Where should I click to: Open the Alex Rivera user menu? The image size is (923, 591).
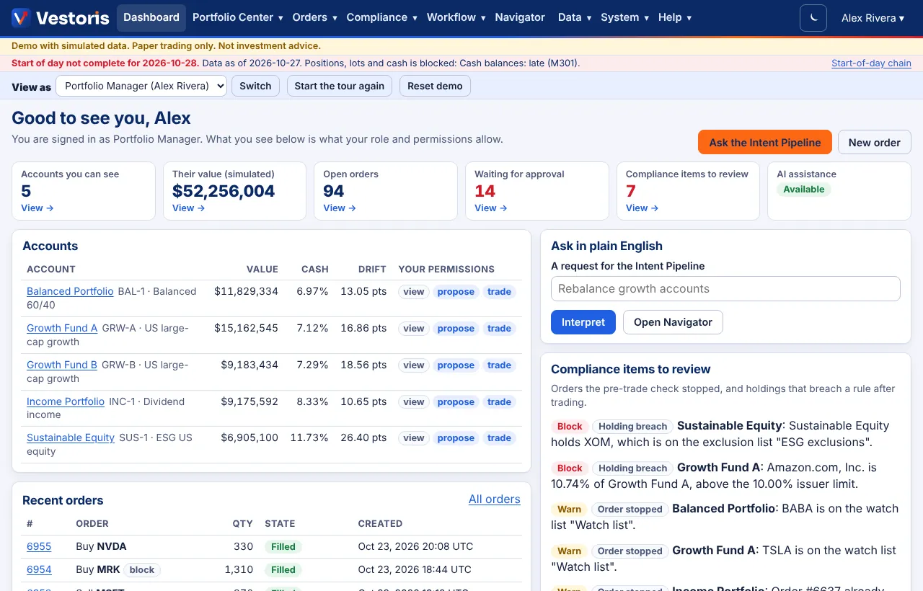point(873,18)
